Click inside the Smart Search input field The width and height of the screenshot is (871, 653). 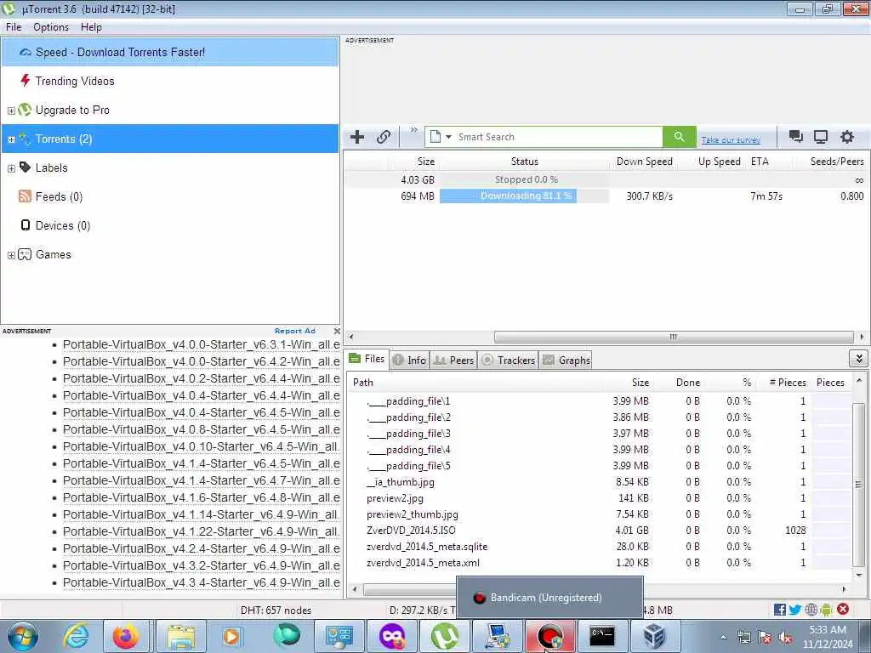(558, 137)
